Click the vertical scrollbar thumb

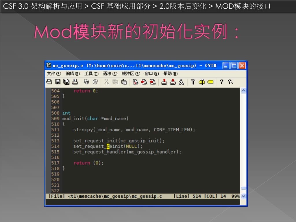tap(243, 188)
